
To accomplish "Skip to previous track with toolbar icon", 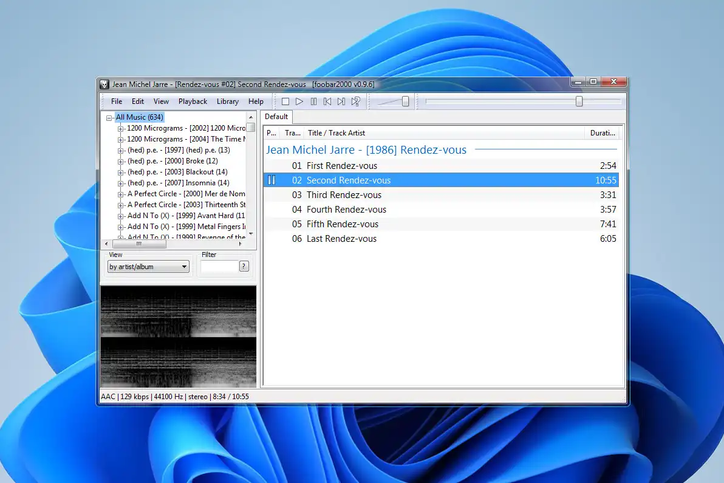I will coord(327,101).
